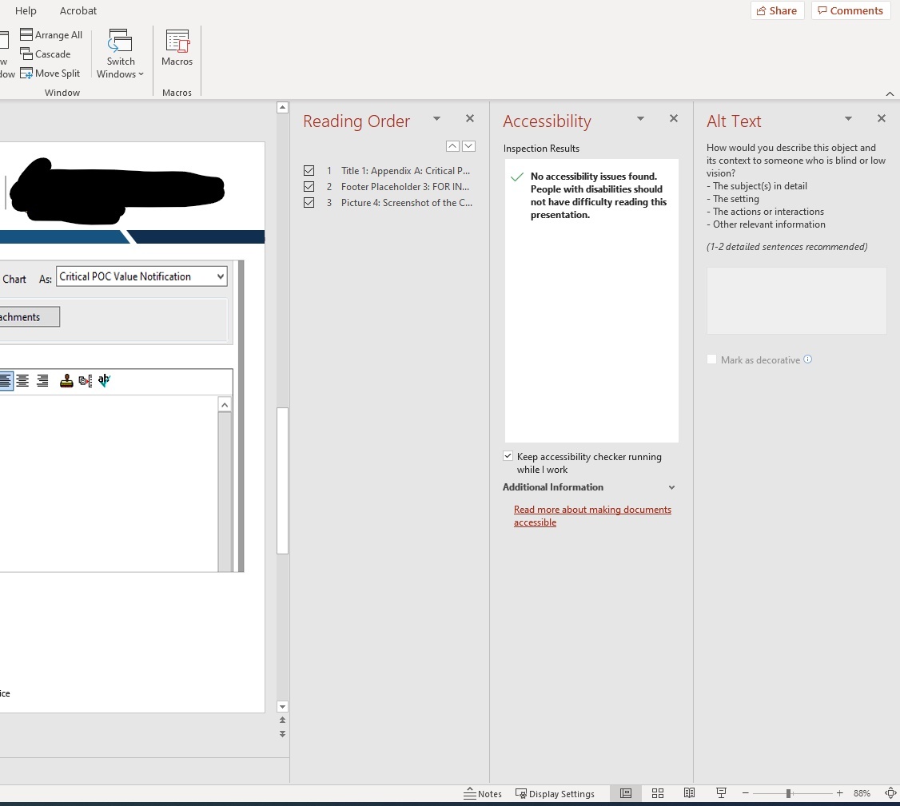900x806 pixels.
Task: Click the Share button
Action: [777, 10]
